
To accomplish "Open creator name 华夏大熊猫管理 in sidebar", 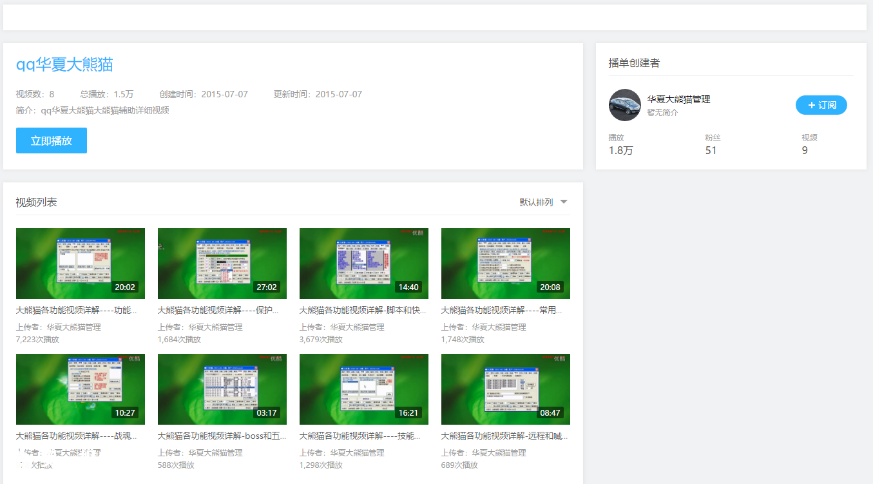I will (x=678, y=99).
